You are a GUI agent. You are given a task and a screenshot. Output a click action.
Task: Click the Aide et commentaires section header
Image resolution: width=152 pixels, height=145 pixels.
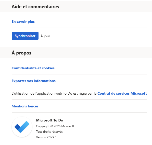tap(35, 7)
